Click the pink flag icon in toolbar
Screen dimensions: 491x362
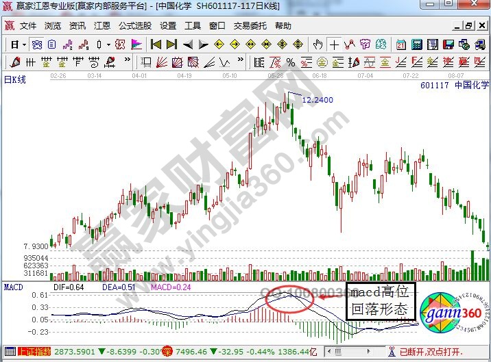pos(136,44)
